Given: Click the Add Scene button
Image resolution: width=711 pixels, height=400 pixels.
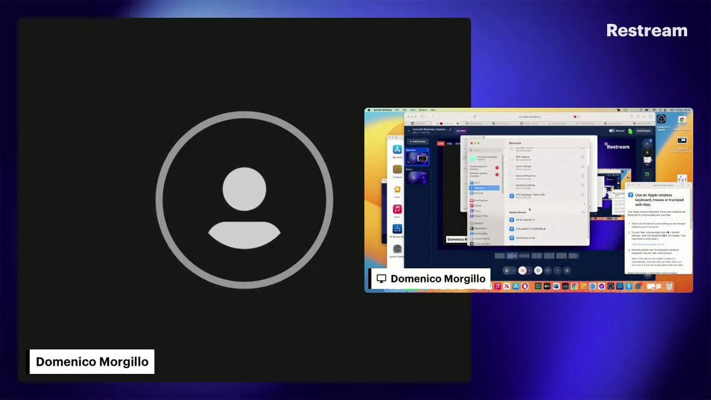Looking at the screenshot, I should (418, 142).
